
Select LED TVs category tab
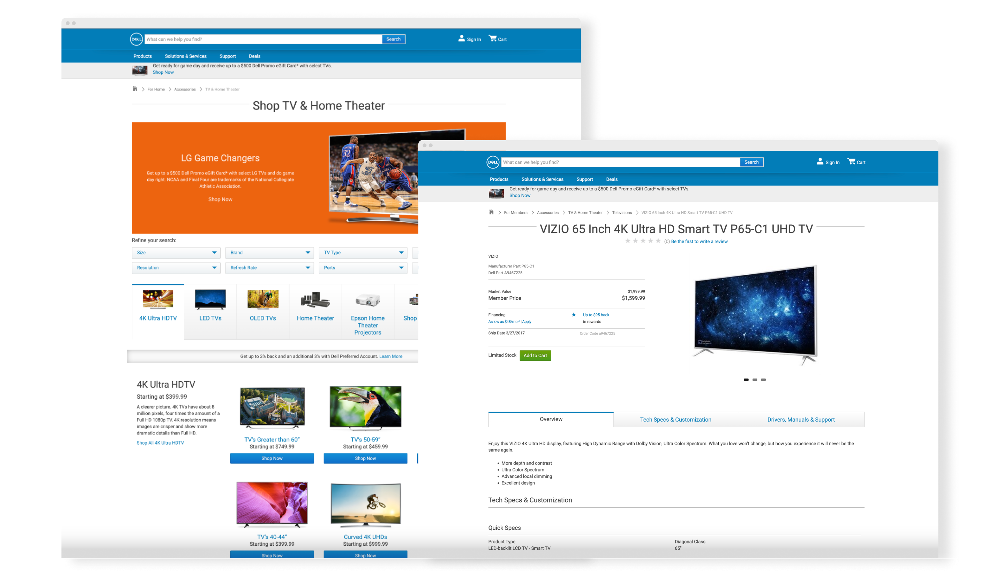tap(210, 311)
